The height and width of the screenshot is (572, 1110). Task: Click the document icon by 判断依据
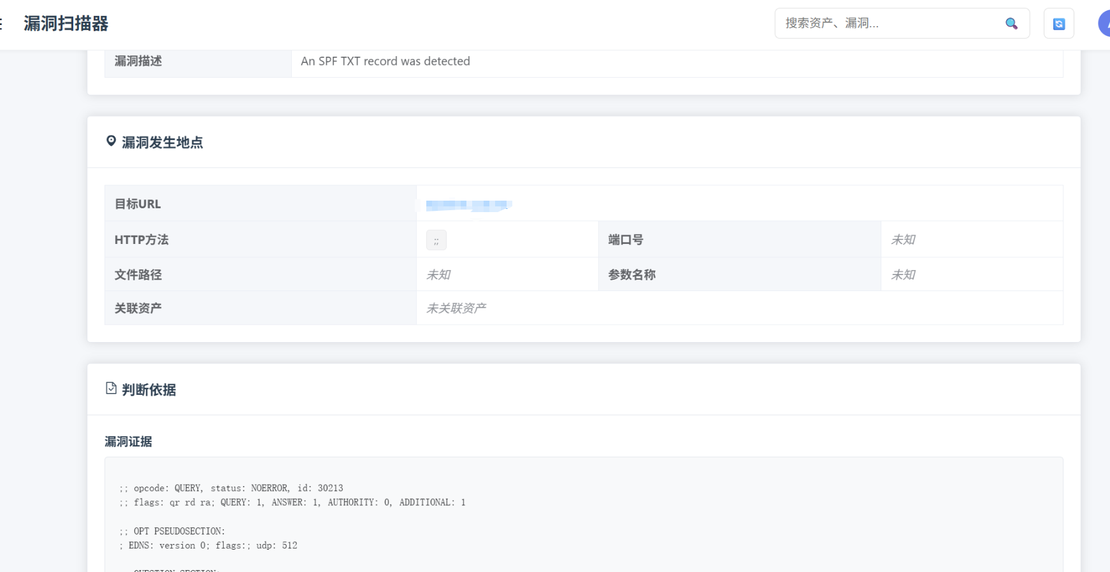(111, 389)
